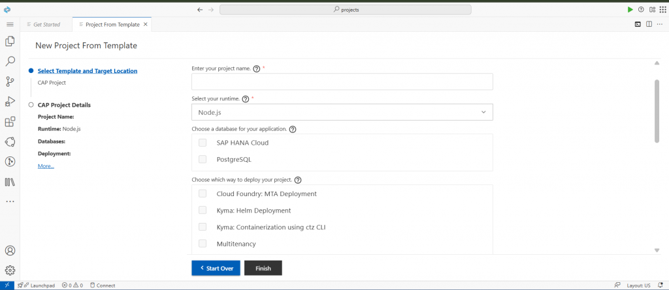
Task: Toggle the terminal panel icon
Action: pos(638,24)
